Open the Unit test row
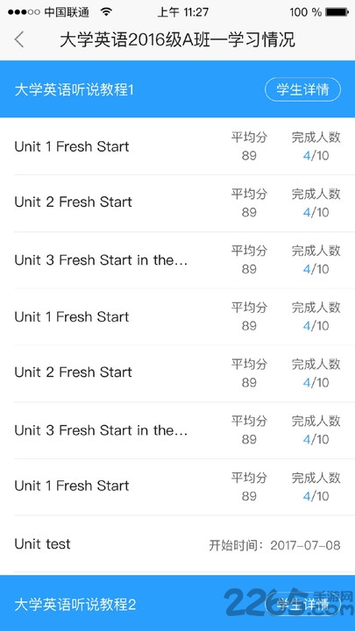355x631 pixels. [x=177, y=544]
